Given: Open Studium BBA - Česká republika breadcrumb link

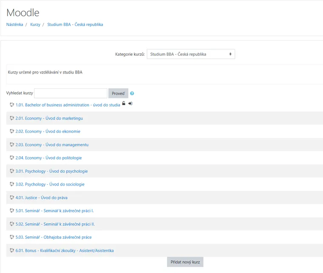Looking at the screenshot, I should (75, 25).
